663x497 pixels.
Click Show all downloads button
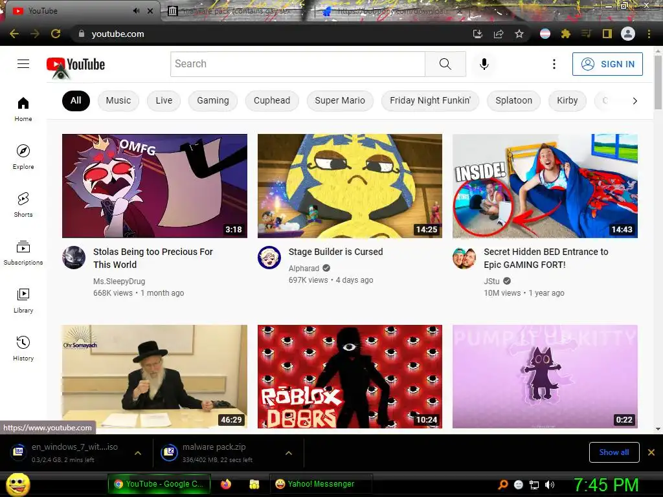pyautogui.click(x=614, y=452)
